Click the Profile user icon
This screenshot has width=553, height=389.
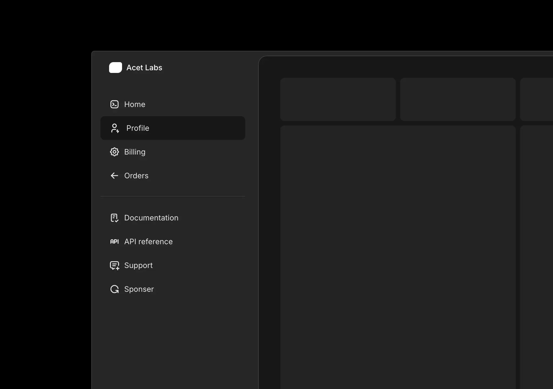[x=115, y=128]
